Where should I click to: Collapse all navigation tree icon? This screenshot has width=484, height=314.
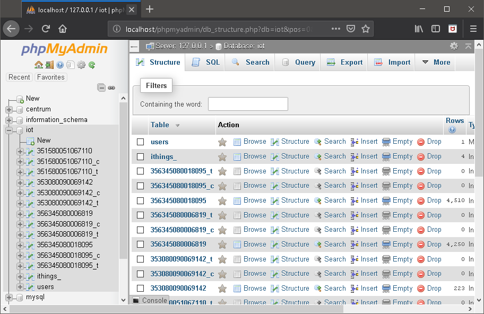(x=101, y=88)
